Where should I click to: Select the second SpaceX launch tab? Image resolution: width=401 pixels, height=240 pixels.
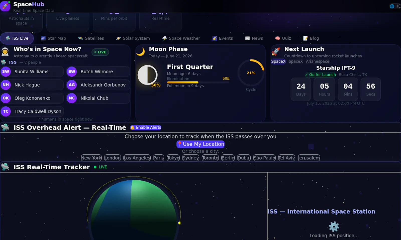tap(295, 61)
